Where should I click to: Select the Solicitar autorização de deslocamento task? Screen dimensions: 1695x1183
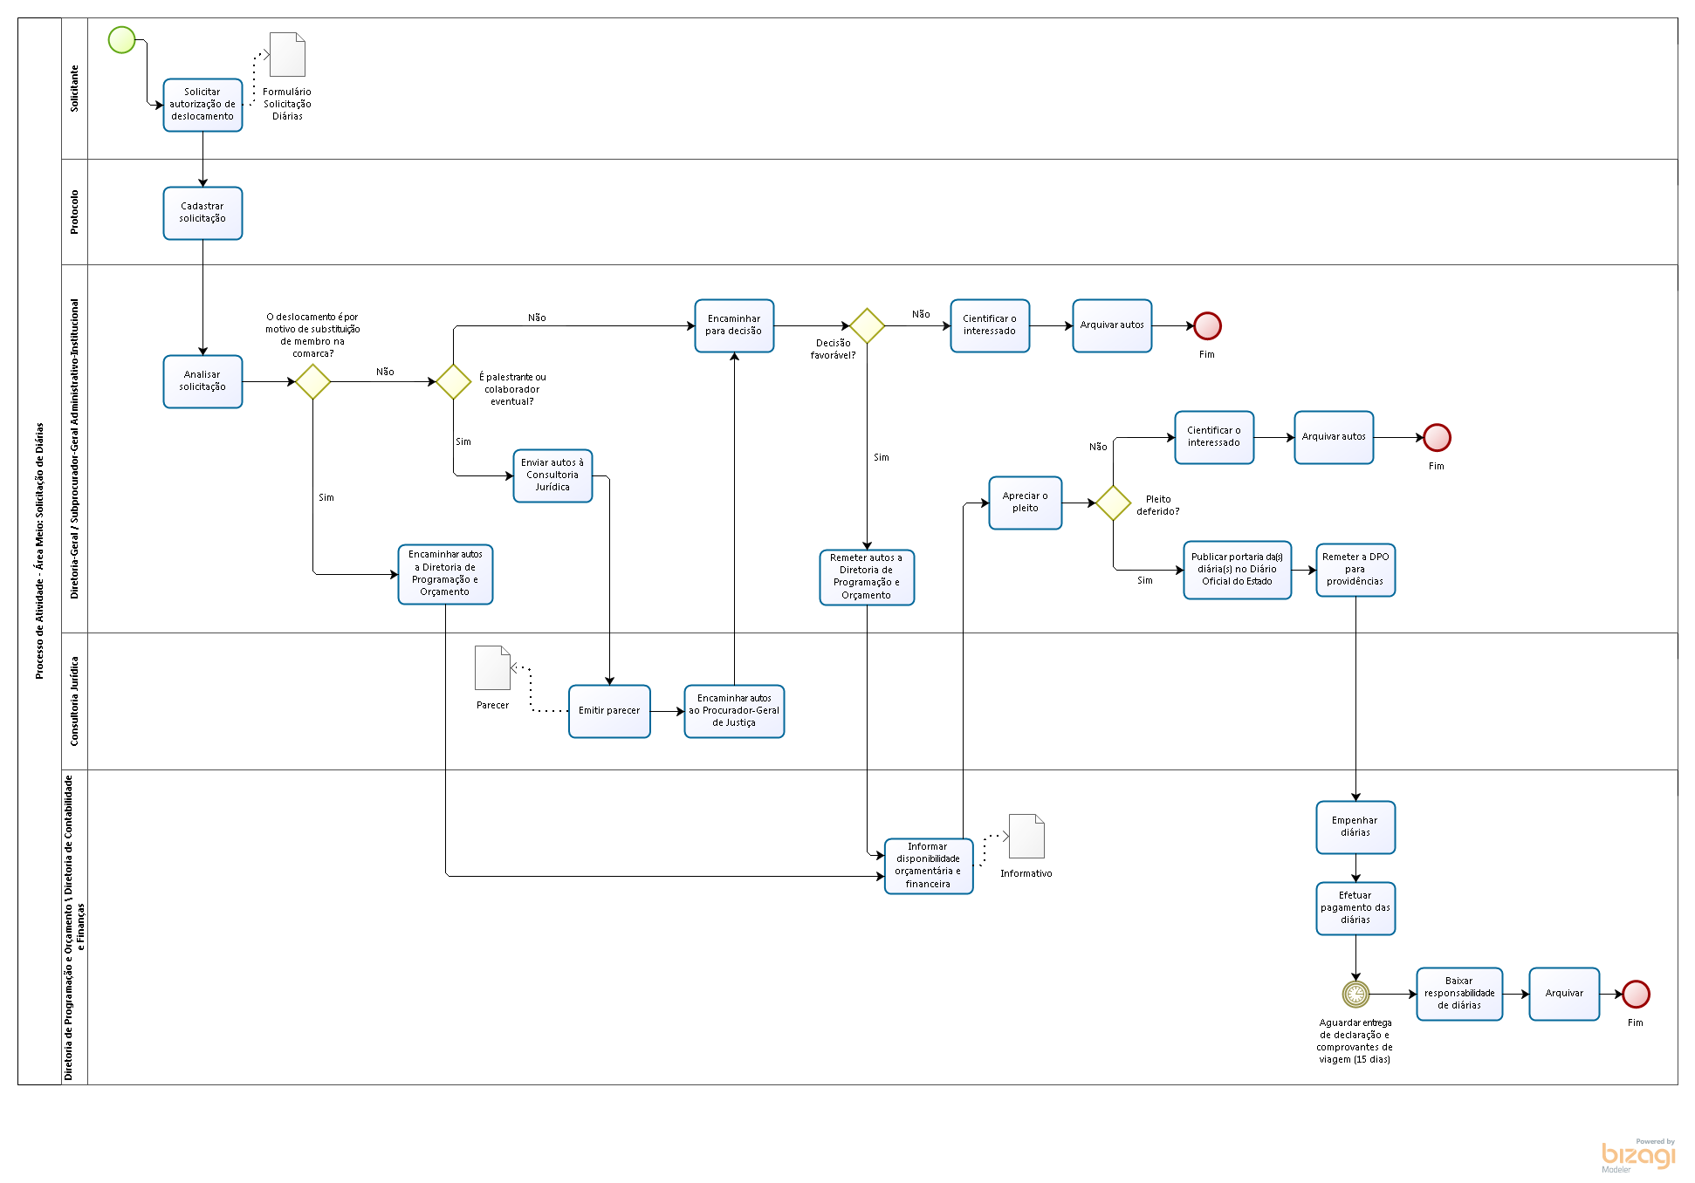pos(202,105)
